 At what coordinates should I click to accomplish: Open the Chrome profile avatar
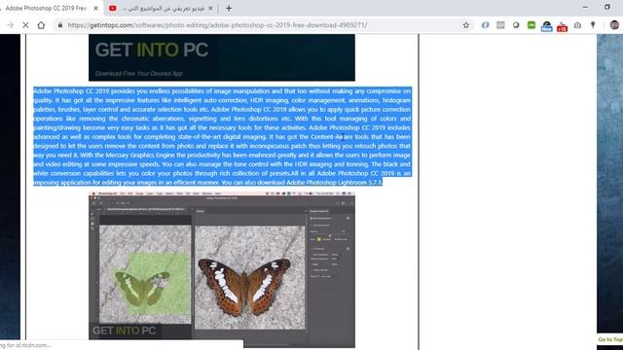tap(614, 25)
